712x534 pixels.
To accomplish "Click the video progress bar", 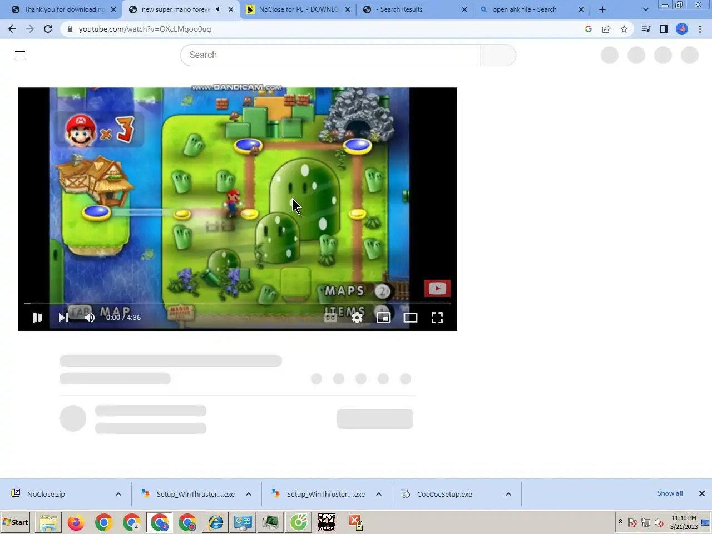I will point(238,303).
